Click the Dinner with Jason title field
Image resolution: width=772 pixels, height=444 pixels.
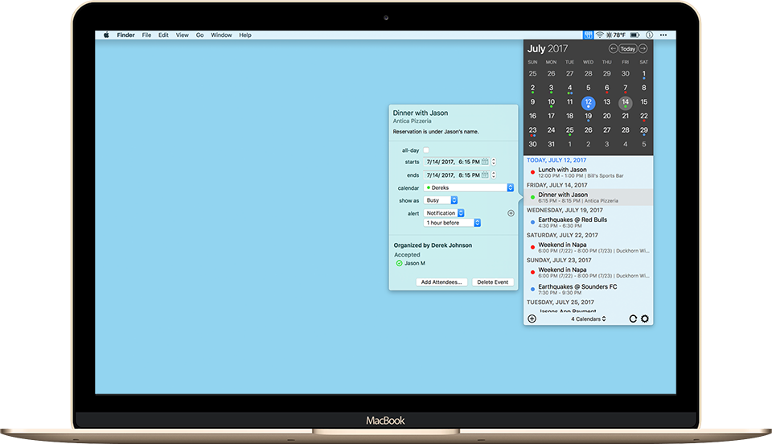coord(421,113)
